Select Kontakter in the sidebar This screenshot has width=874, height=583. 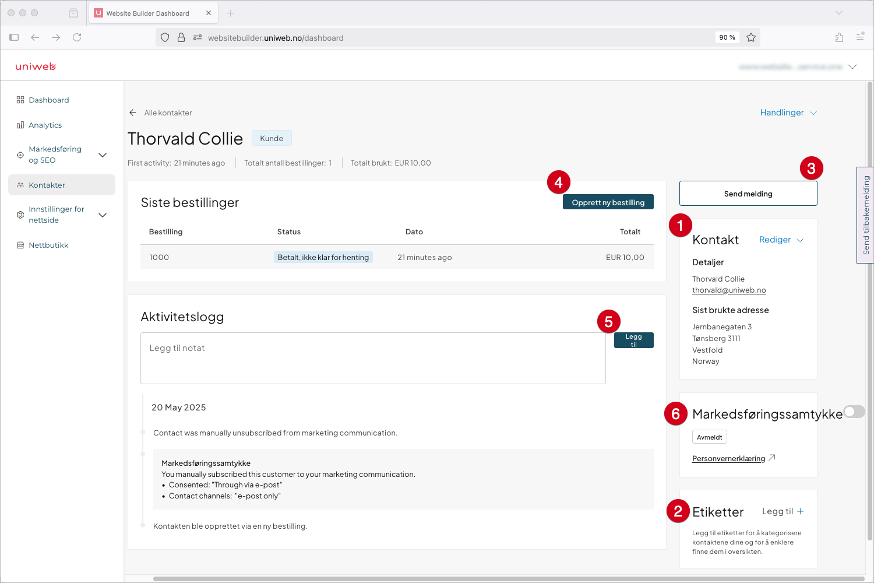tap(62, 185)
